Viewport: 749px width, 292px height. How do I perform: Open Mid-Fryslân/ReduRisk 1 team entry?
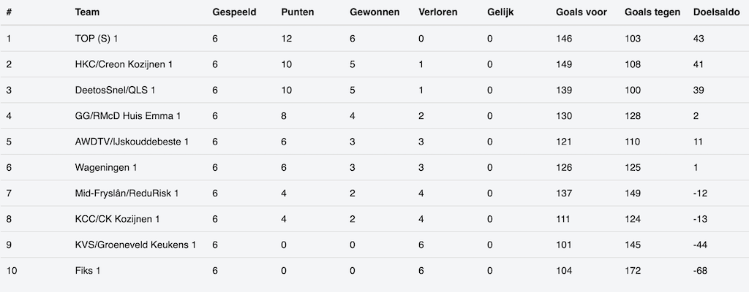coord(127,193)
